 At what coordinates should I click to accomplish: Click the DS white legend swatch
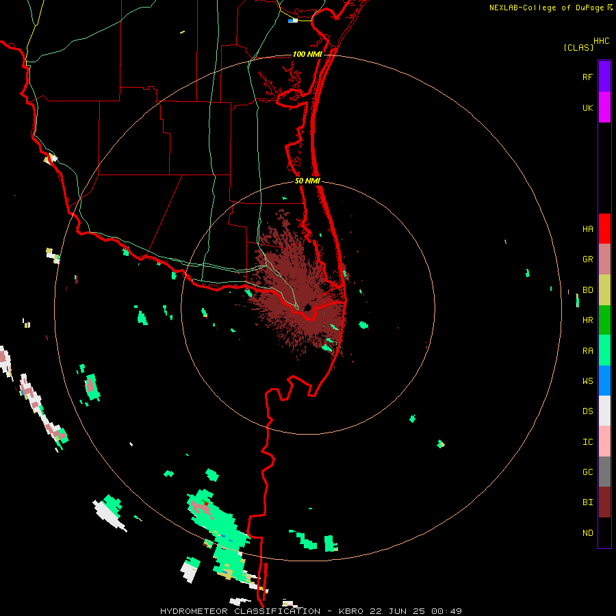coord(604,411)
